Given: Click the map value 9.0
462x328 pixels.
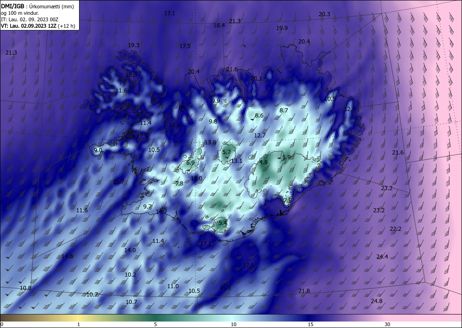Looking at the screenshot, I should click(x=98, y=150).
